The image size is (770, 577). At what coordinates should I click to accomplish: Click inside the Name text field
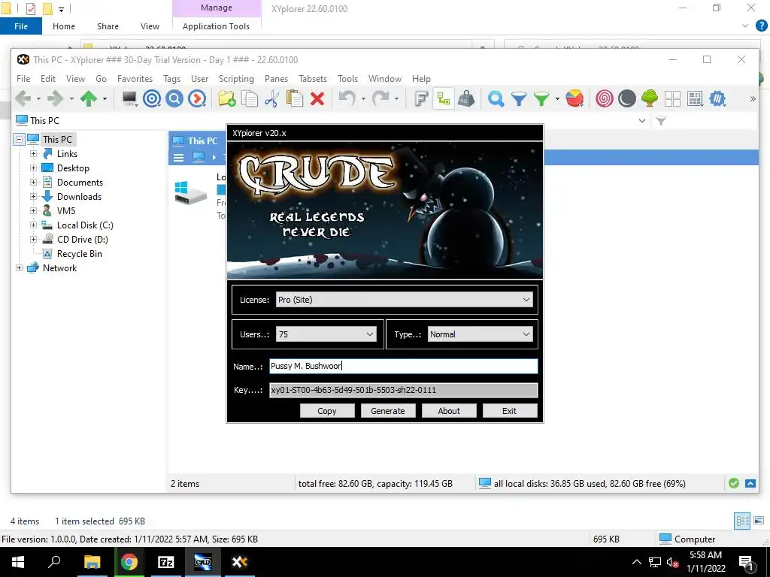click(404, 366)
